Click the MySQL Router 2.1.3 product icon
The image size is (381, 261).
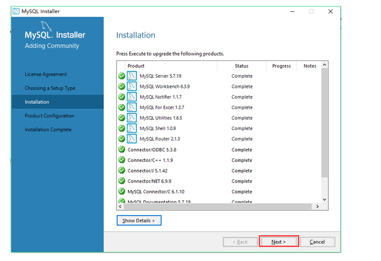point(132,139)
